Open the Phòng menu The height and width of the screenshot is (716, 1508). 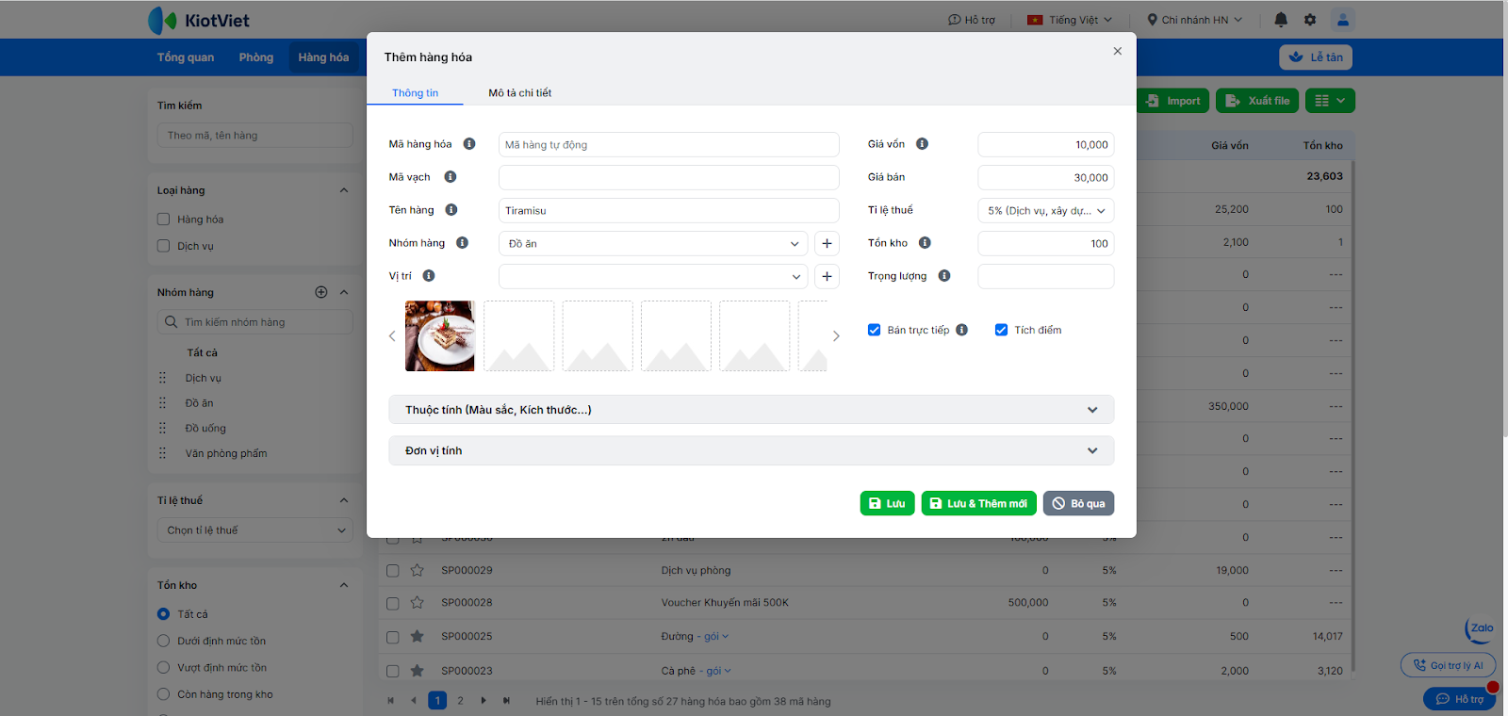[256, 57]
